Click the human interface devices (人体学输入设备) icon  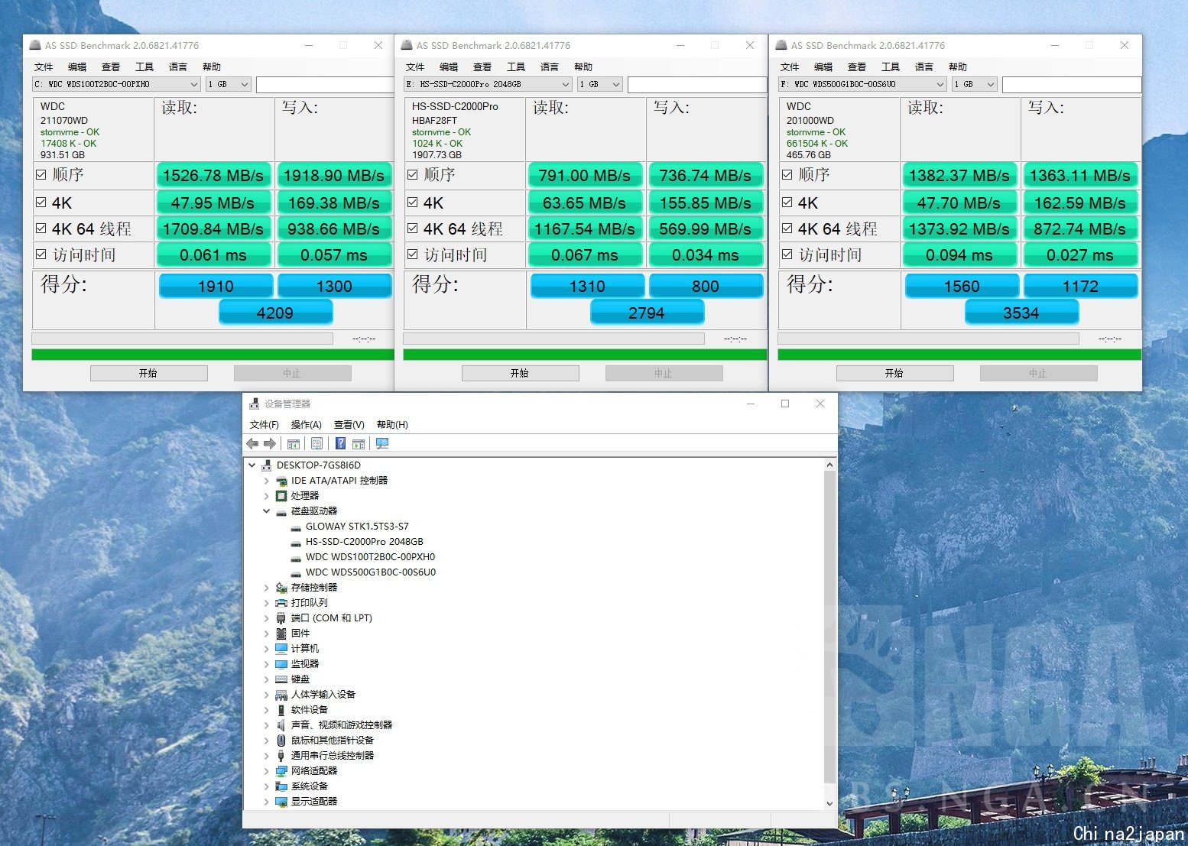click(281, 695)
